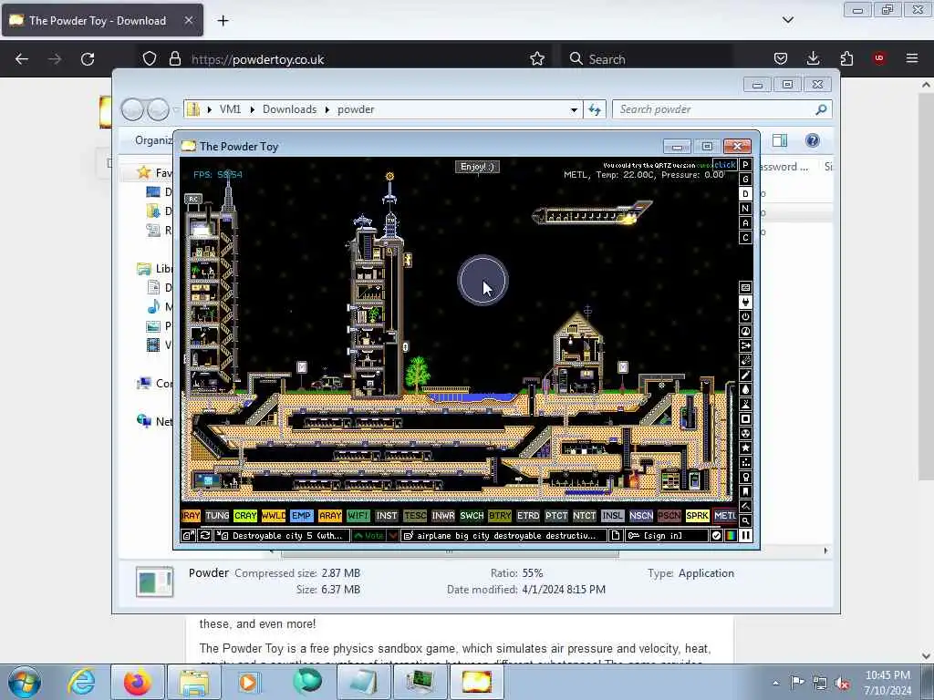Viewport: 934px width, 700px height.
Task: Open the sign in button
Action: (666, 536)
